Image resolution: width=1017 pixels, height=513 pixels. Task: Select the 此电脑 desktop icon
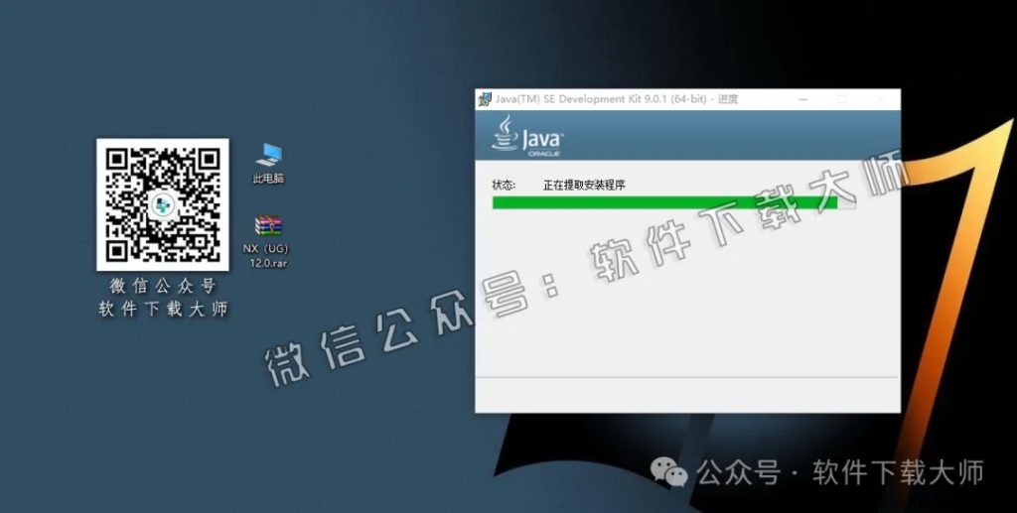268,163
